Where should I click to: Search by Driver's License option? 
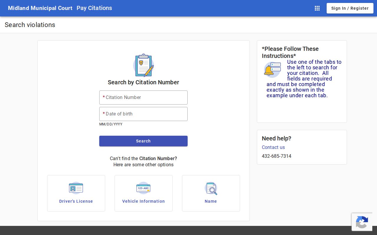click(x=76, y=193)
